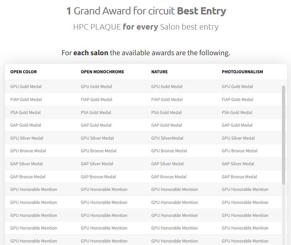The image size is (291, 245).
Task: Click the '1 Grand Award for circuit Best Entry' heading
Action: click(146, 11)
